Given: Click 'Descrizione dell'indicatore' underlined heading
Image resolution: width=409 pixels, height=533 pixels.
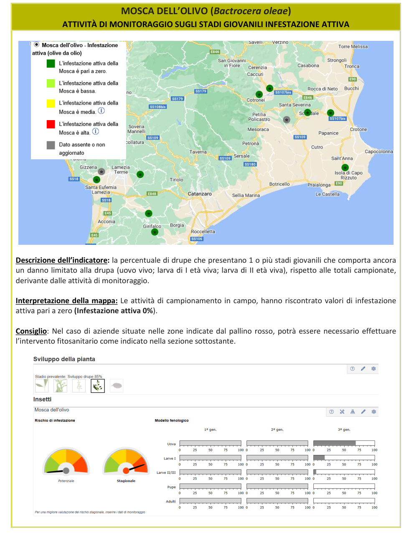Looking at the screenshot, I should (63, 260).
